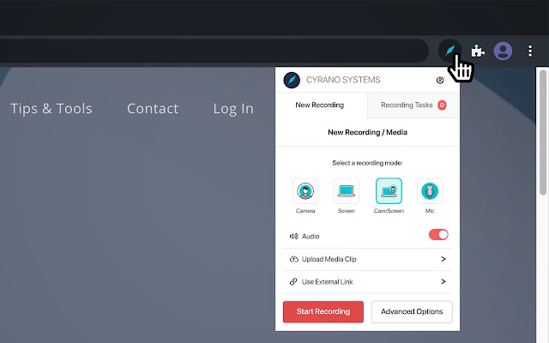
Task: Select Camera recording mode
Action: 305,191
